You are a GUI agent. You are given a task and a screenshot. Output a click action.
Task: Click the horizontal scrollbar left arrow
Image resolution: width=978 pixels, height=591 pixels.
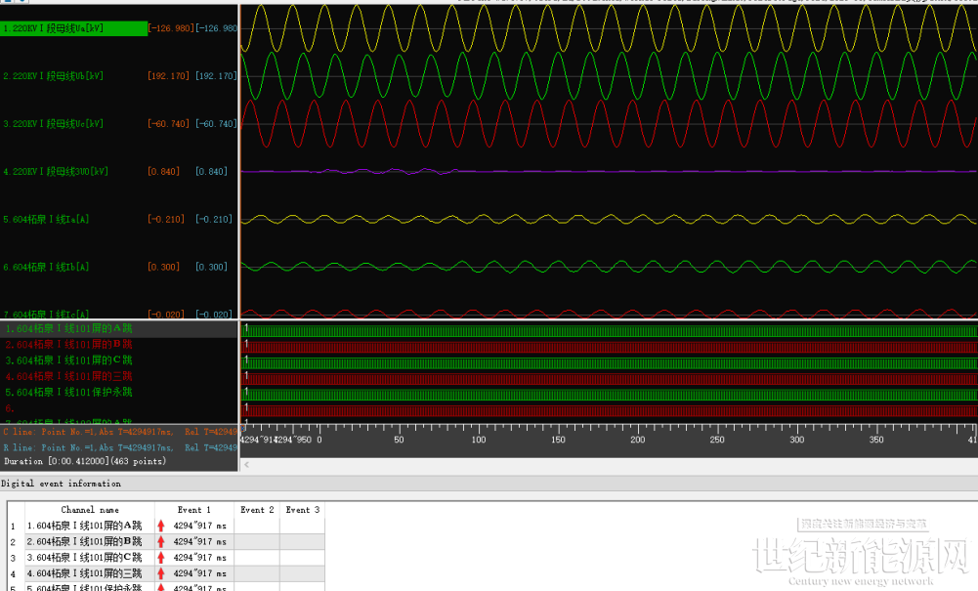245,464
